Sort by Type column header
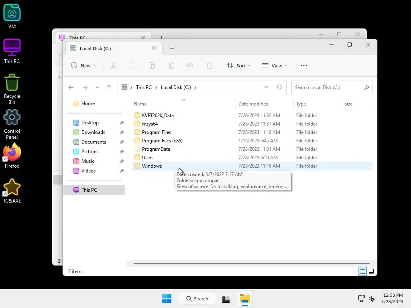Image resolution: width=411 pixels, height=308 pixels. (317, 104)
